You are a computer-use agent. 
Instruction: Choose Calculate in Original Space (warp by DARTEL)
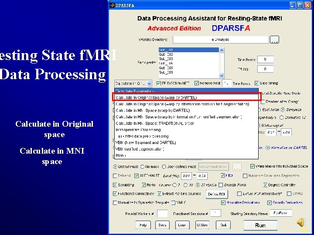coord(186,97)
